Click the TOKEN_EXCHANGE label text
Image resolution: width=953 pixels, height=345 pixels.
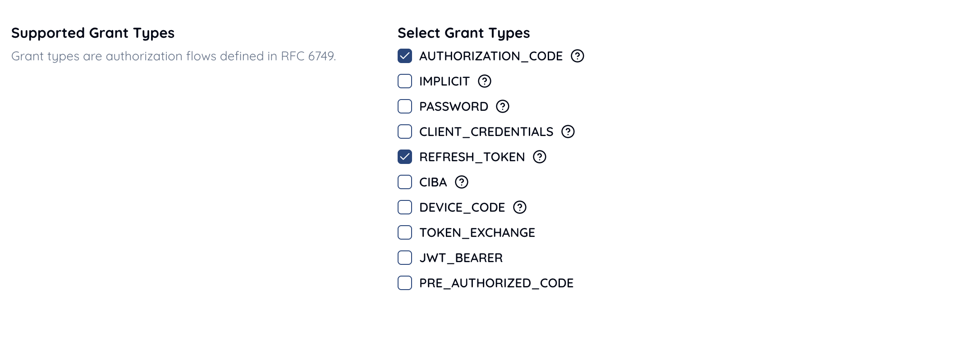coord(477,232)
